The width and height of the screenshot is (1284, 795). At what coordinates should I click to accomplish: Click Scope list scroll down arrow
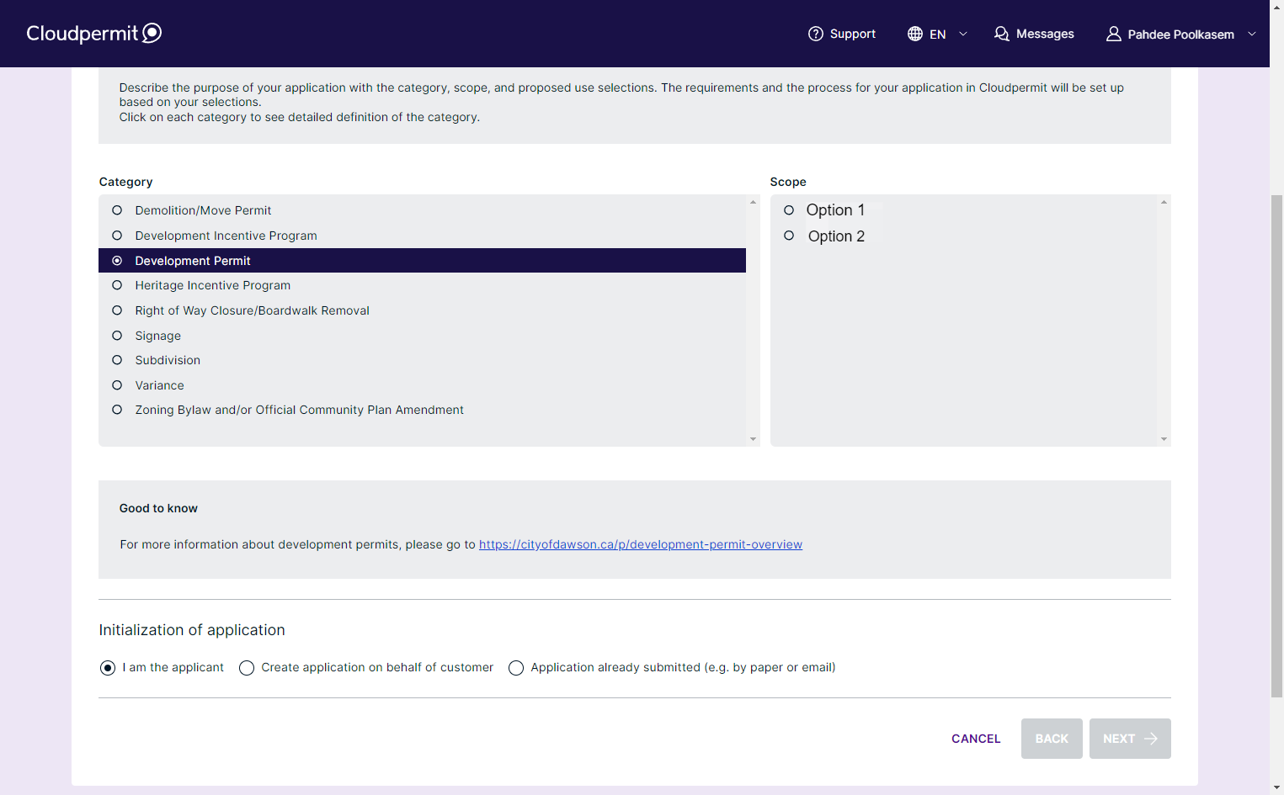[1164, 439]
